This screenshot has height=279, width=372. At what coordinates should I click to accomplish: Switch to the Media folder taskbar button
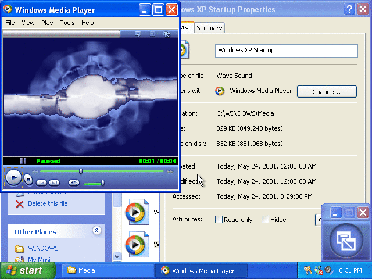pos(107,270)
